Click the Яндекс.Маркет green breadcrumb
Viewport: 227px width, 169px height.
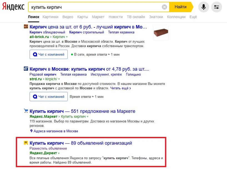point(44,117)
